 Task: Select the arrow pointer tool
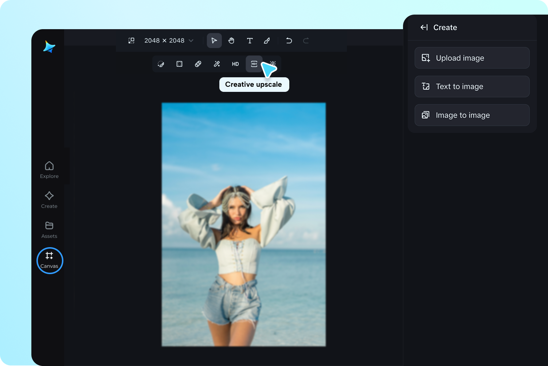click(x=214, y=40)
